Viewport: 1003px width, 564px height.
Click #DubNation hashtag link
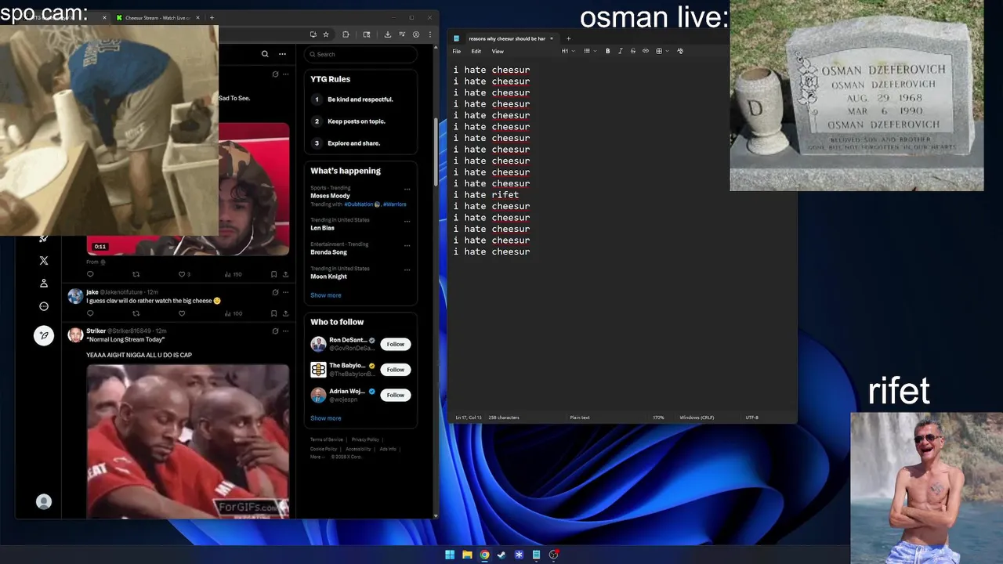point(359,204)
